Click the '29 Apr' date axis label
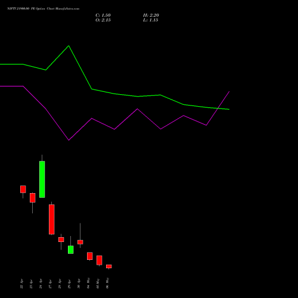 coord(70,284)
